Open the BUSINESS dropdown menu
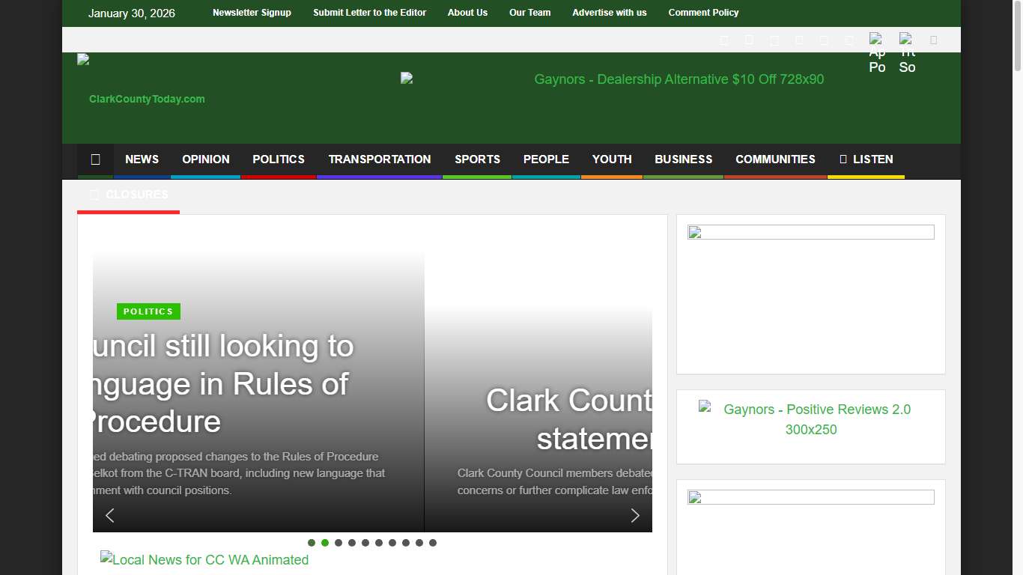This screenshot has width=1023, height=575. point(683,159)
